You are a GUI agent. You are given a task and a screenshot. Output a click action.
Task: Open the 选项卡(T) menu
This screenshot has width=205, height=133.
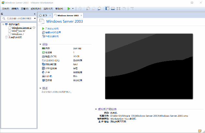pos(48,9)
